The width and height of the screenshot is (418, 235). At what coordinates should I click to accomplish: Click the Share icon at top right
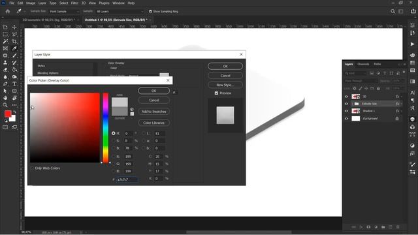click(x=413, y=12)
